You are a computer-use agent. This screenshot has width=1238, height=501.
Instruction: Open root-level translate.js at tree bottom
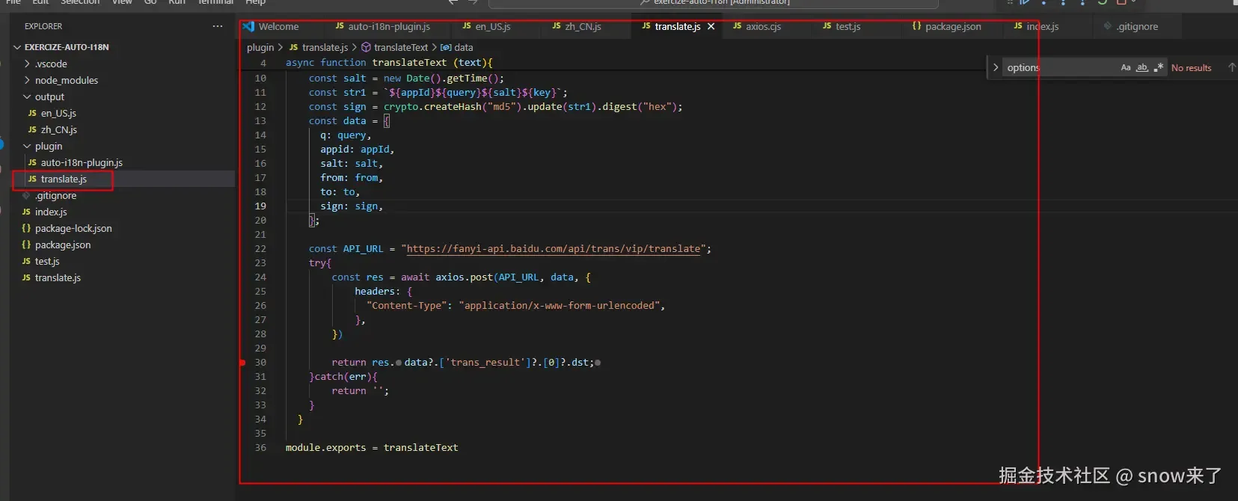coord(58,277)
